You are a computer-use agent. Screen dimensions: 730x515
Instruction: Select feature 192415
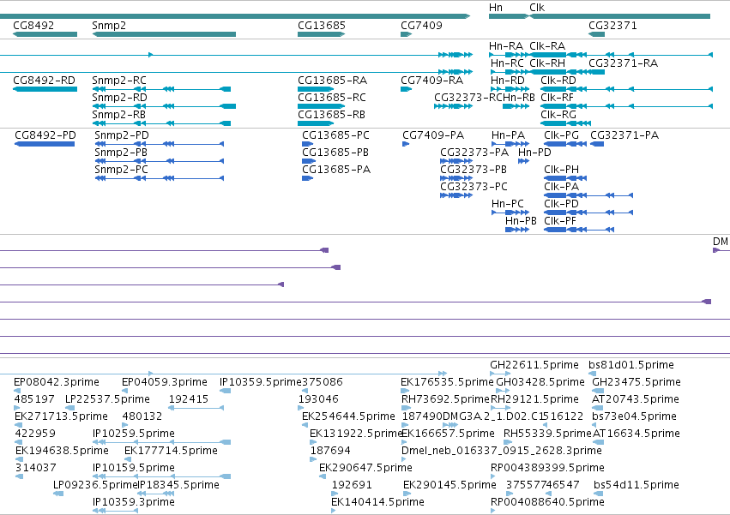[x=189, y=399]
